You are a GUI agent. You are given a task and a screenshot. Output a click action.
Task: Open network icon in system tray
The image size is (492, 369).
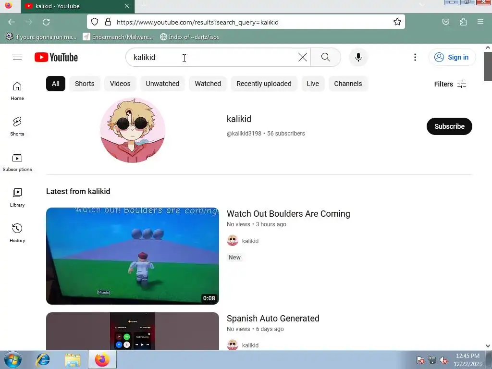click(432, 360)
